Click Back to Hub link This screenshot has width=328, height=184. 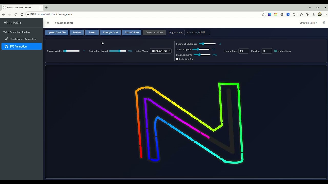pos(308,23)
